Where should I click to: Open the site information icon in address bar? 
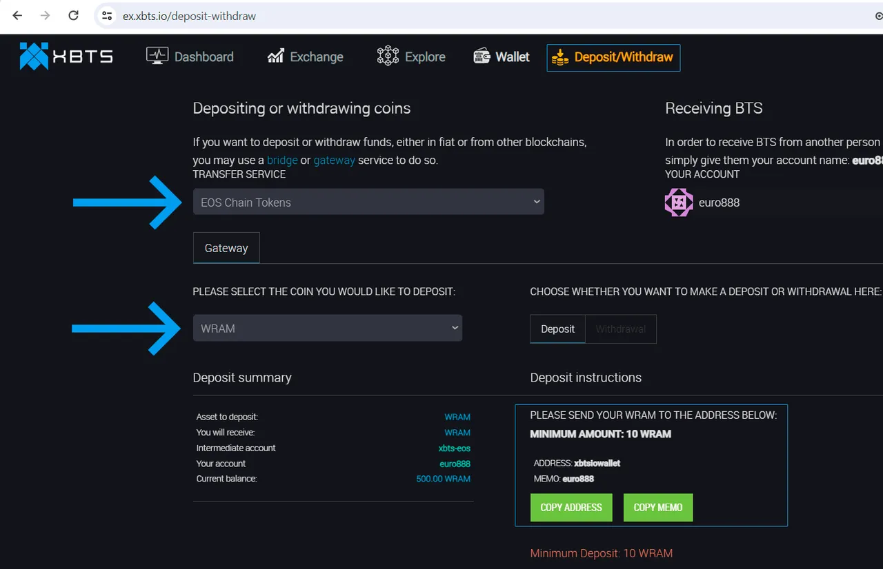click(106, 16)
